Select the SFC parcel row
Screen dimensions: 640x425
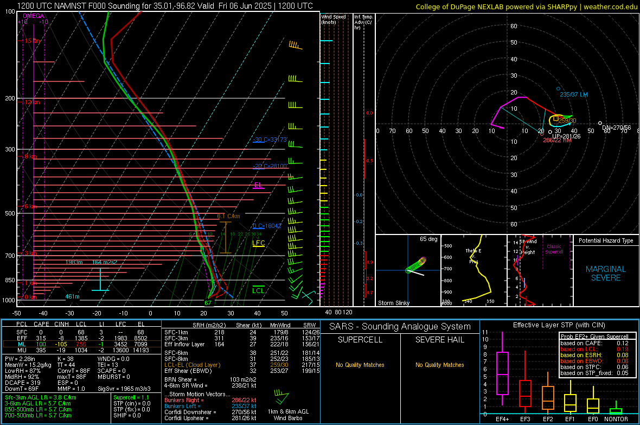tap(81, 332)
